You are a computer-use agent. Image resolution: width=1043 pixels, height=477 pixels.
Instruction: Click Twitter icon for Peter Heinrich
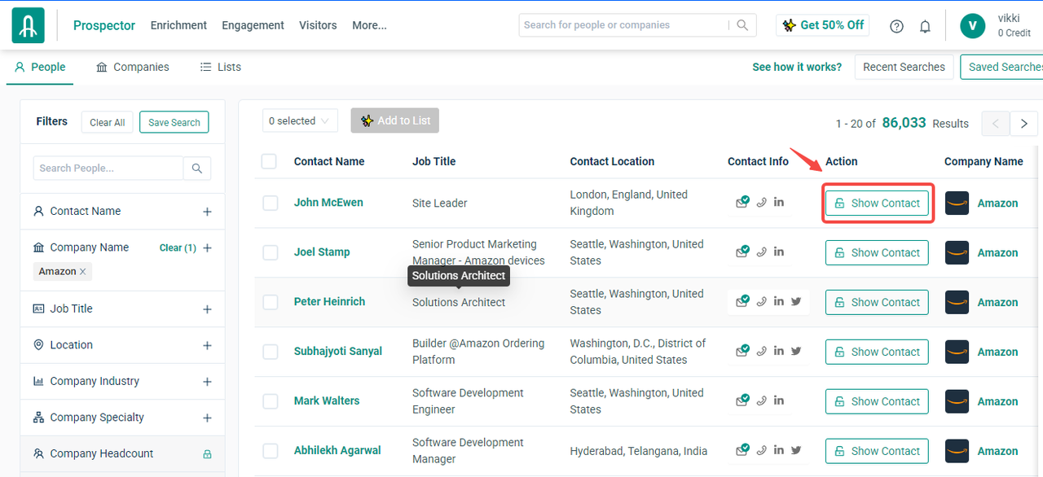(796, 301)
